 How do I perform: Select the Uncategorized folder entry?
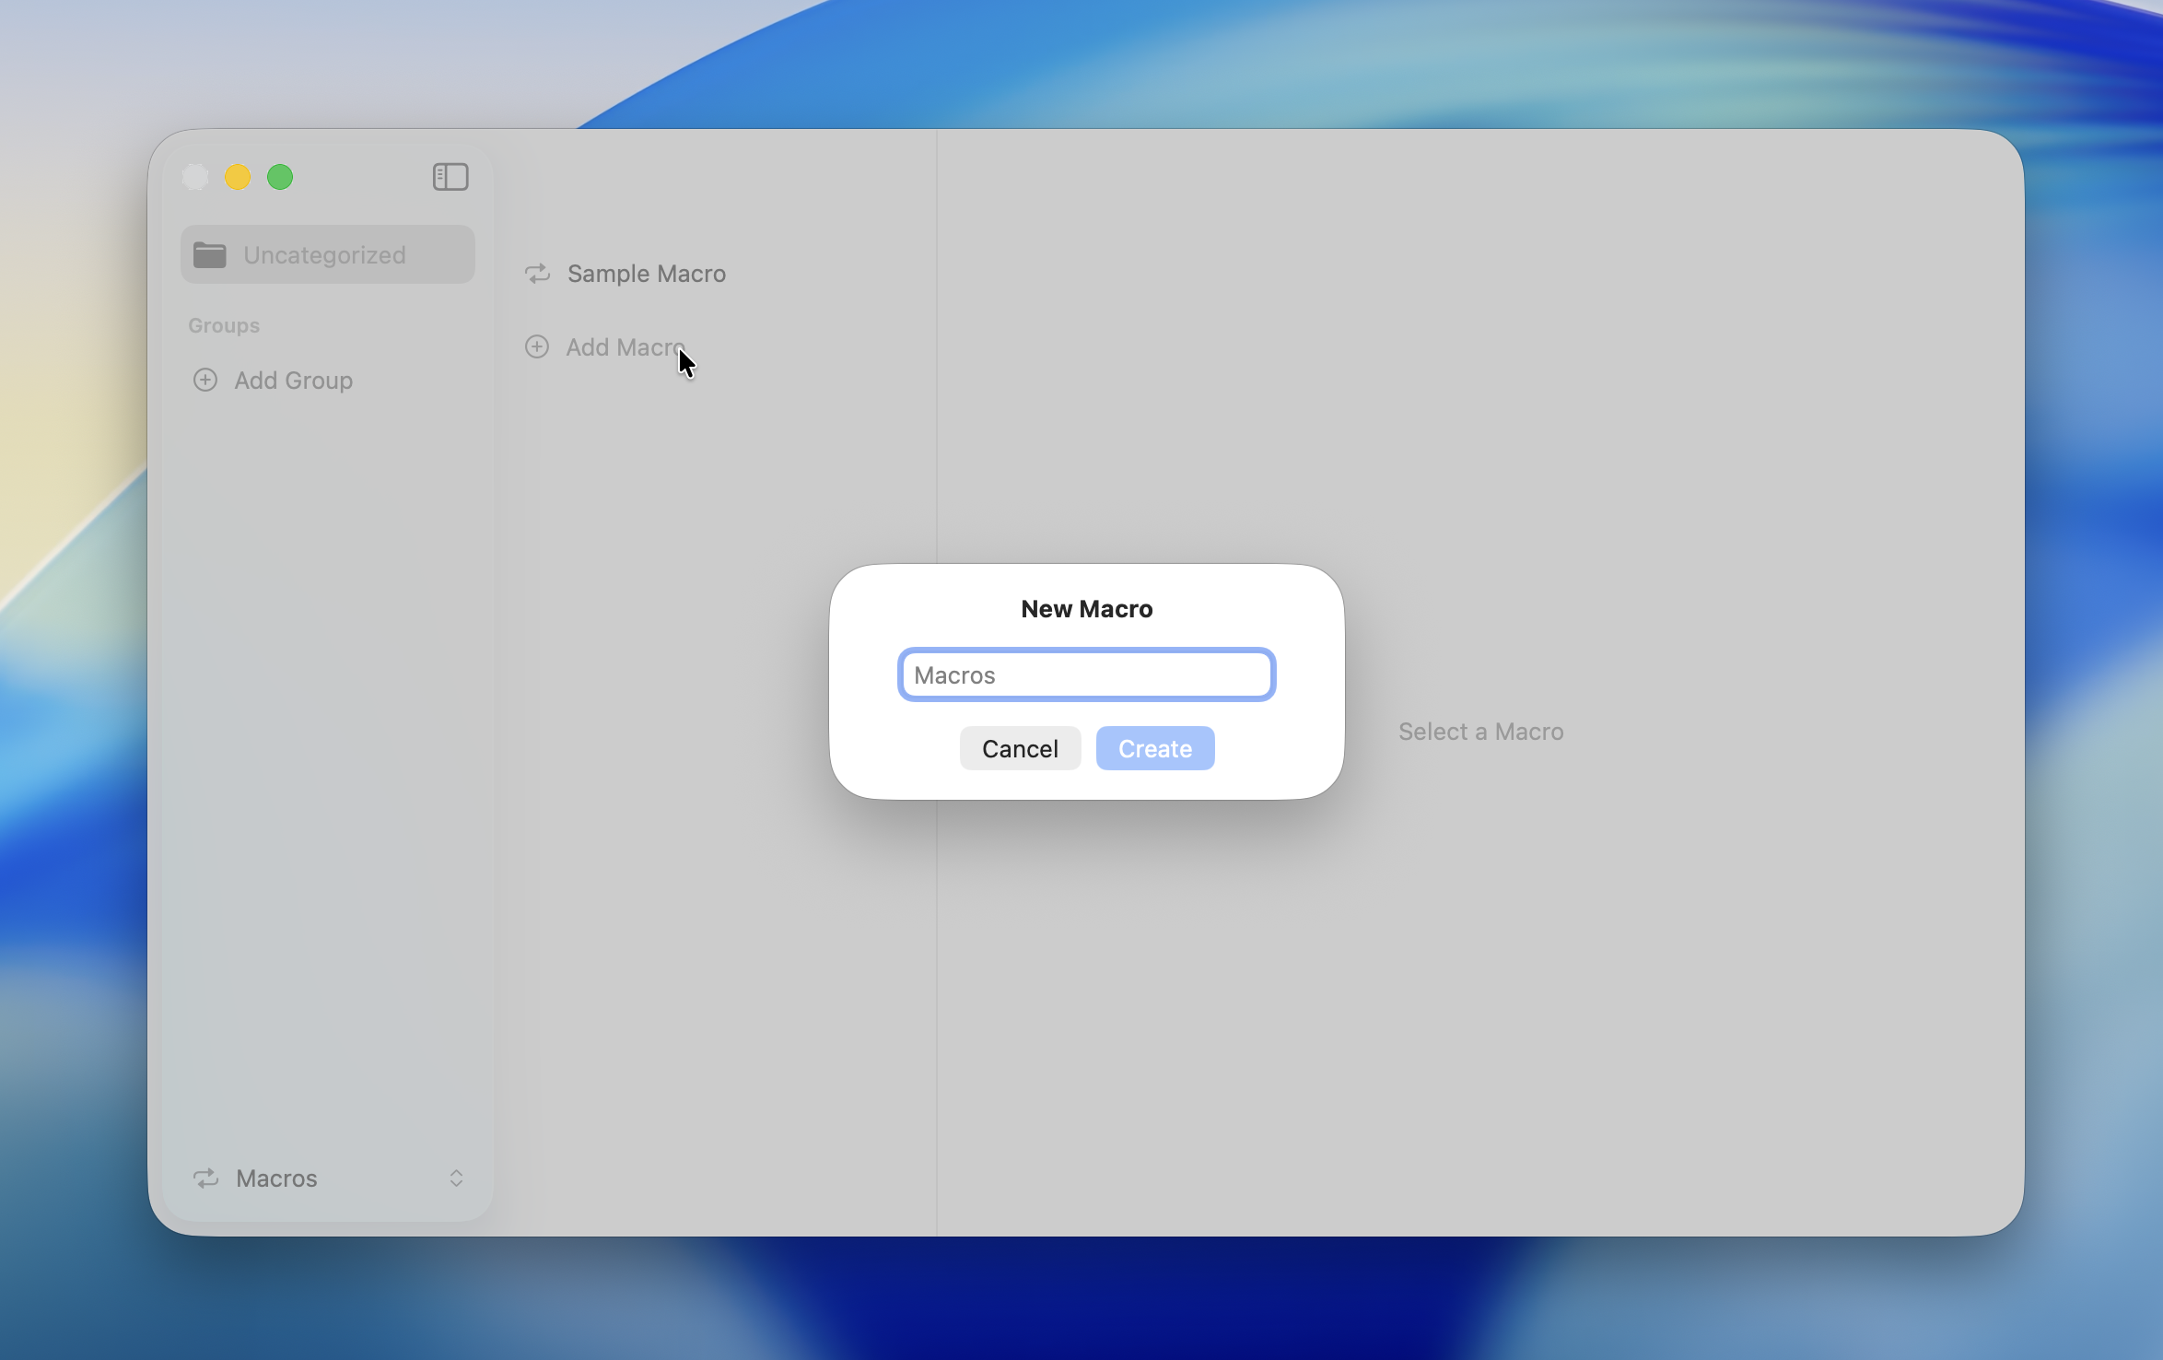click(324, 254)
